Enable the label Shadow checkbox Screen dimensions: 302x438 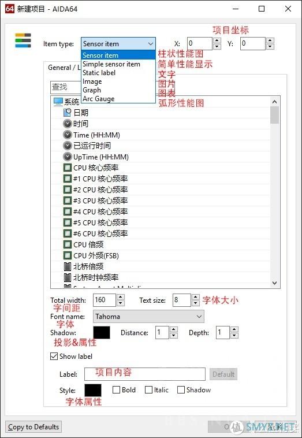point(181,389)
